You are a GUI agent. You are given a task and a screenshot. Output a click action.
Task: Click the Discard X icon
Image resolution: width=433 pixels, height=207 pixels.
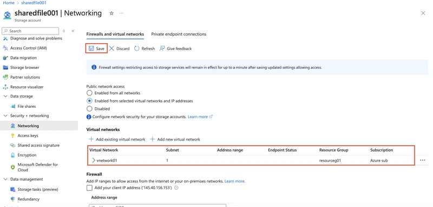coord(111,49)
